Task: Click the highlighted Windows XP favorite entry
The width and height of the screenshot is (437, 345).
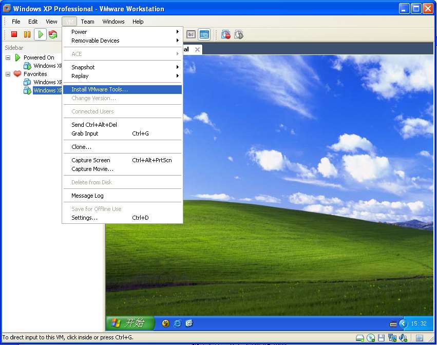Action: (x=47, y=90)
